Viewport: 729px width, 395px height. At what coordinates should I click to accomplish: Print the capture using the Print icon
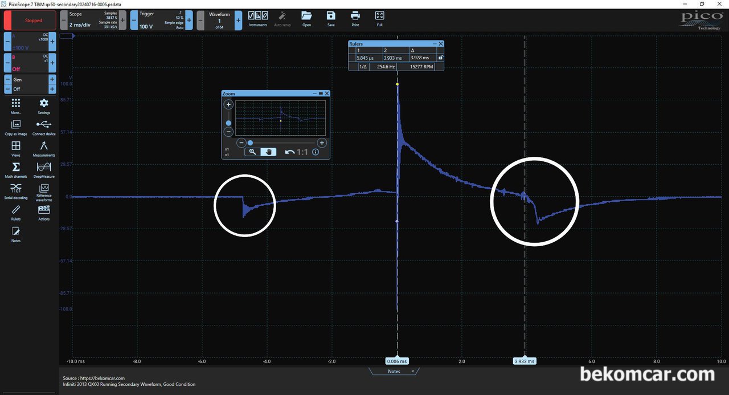355,19
